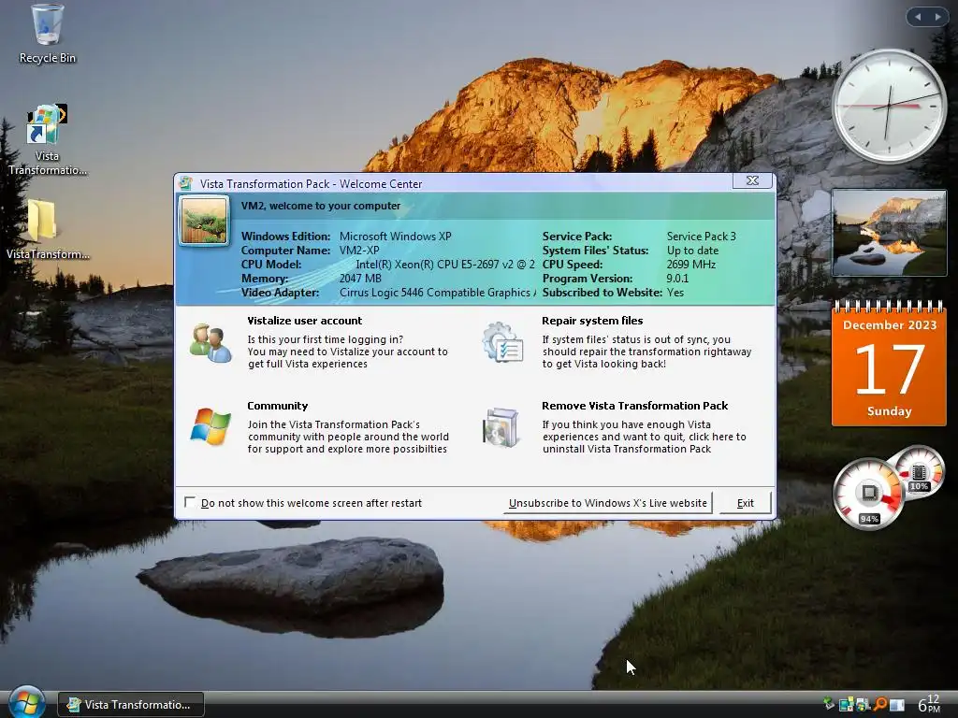This screenshot has width=958, height=718.
Task: Click the taskbar clock showing 6:12 PM
Action: tap(929, 704)
